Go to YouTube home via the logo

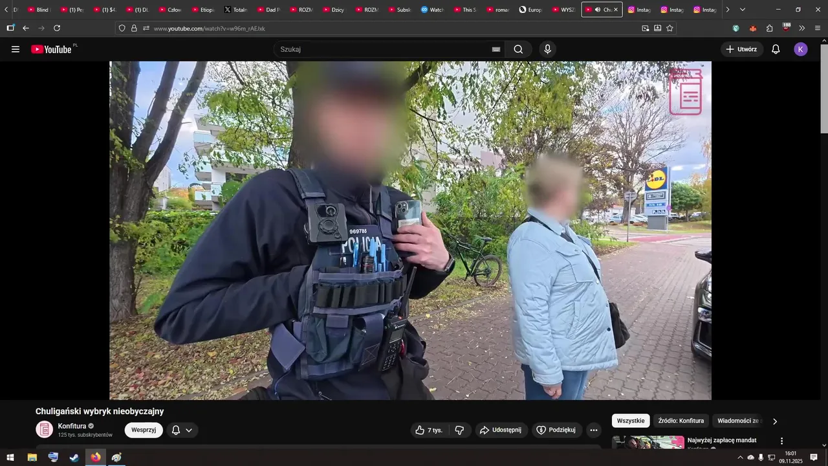coord(51,49)
